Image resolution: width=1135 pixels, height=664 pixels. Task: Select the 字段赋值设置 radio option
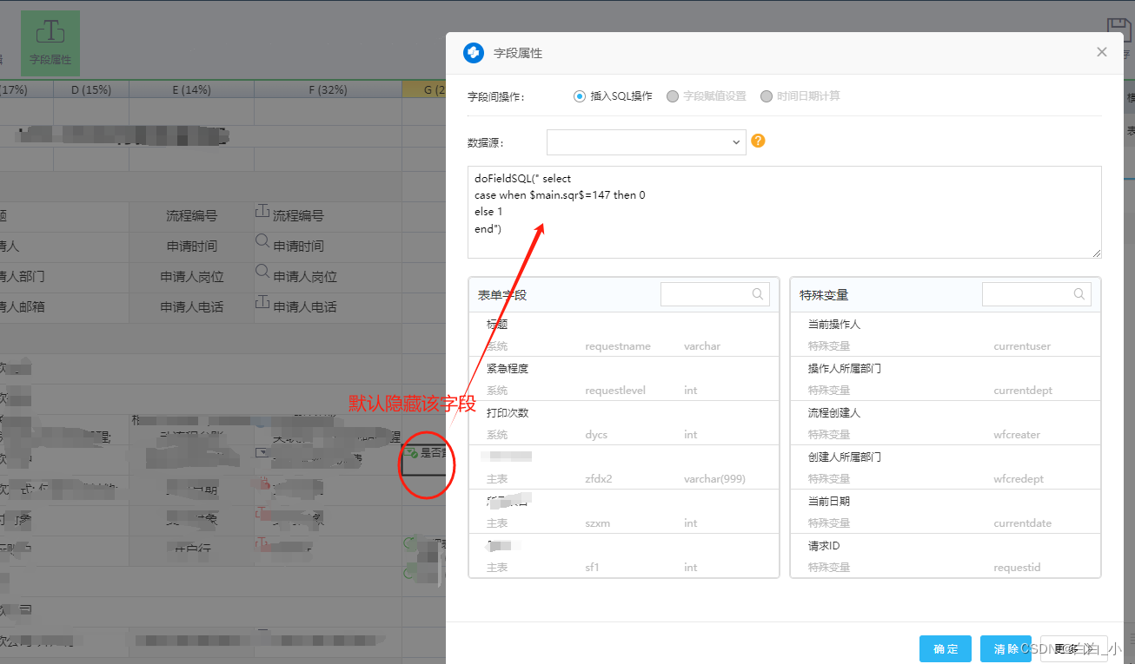pyautogui.click(x=673, y=95)
